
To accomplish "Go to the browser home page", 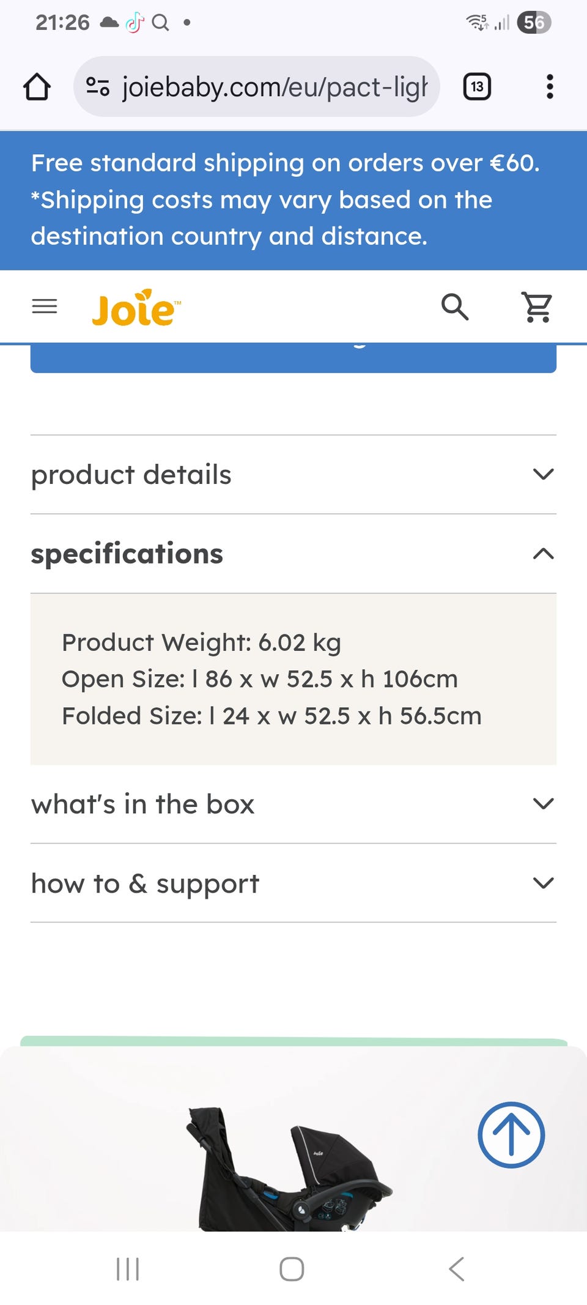I will click(37, 87).
